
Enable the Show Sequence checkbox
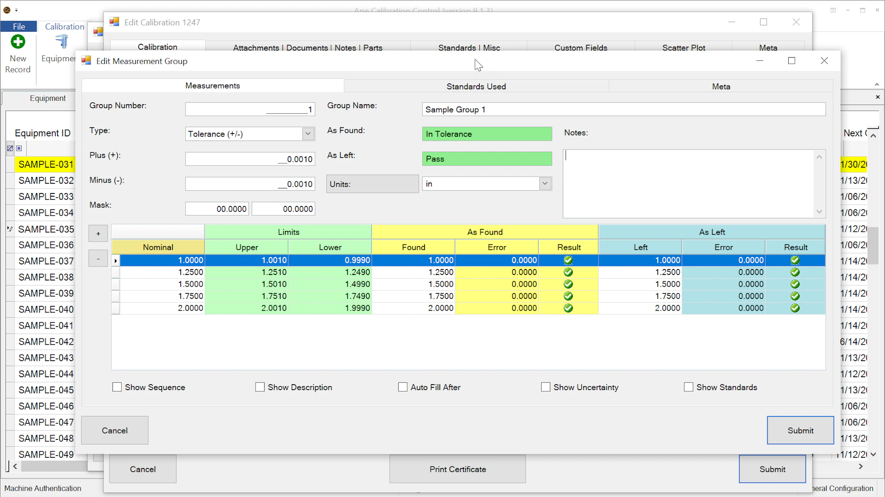coord(117,387)
